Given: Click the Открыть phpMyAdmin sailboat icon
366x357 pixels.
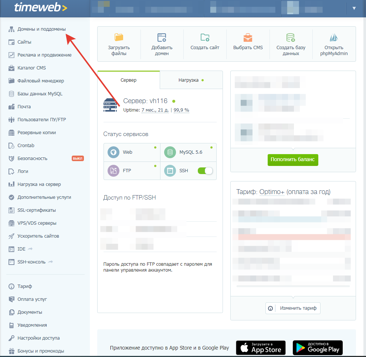Looking at the screenshot, I should coord(334,37).
